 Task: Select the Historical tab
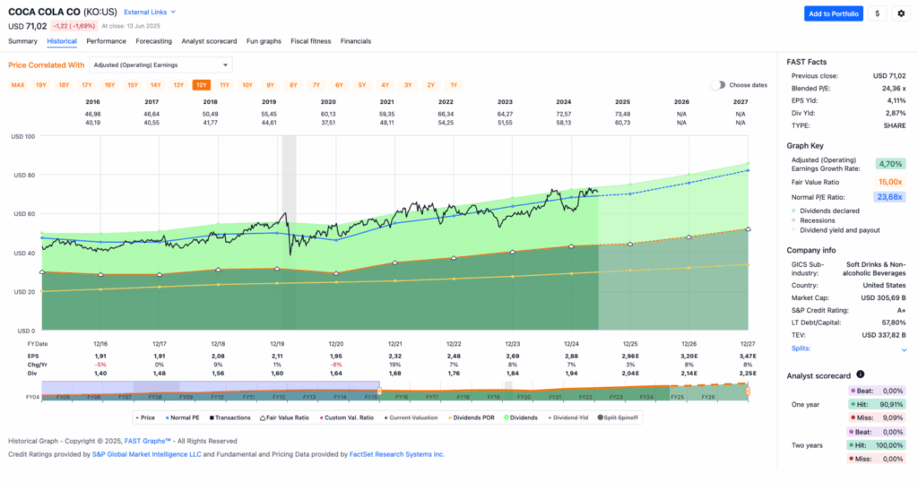coord(62,41)
